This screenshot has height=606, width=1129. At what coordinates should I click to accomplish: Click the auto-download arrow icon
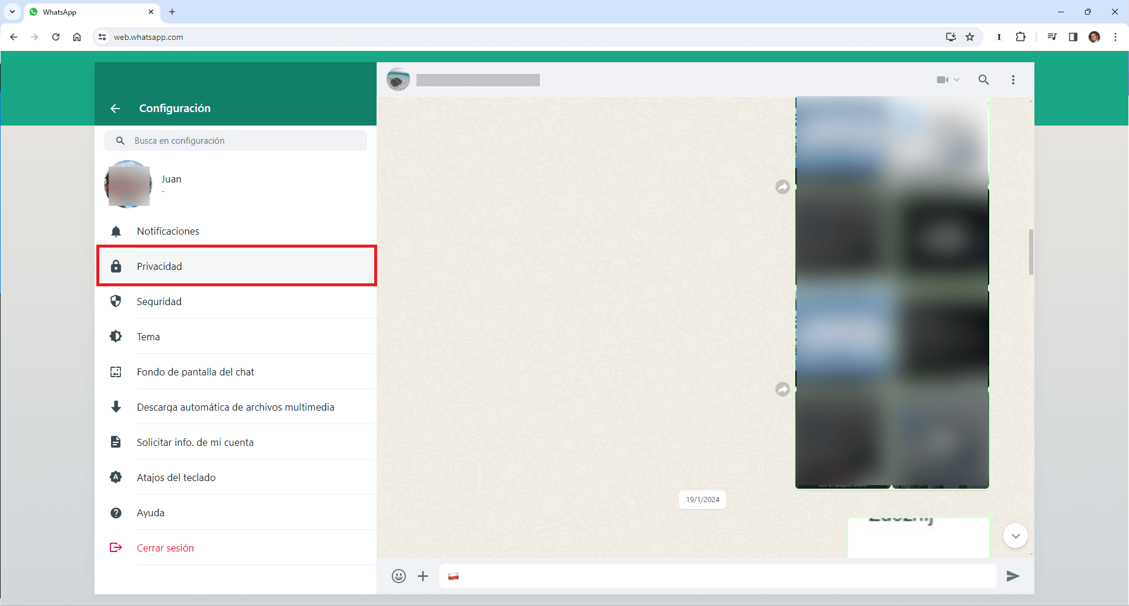tap(116, 407)
